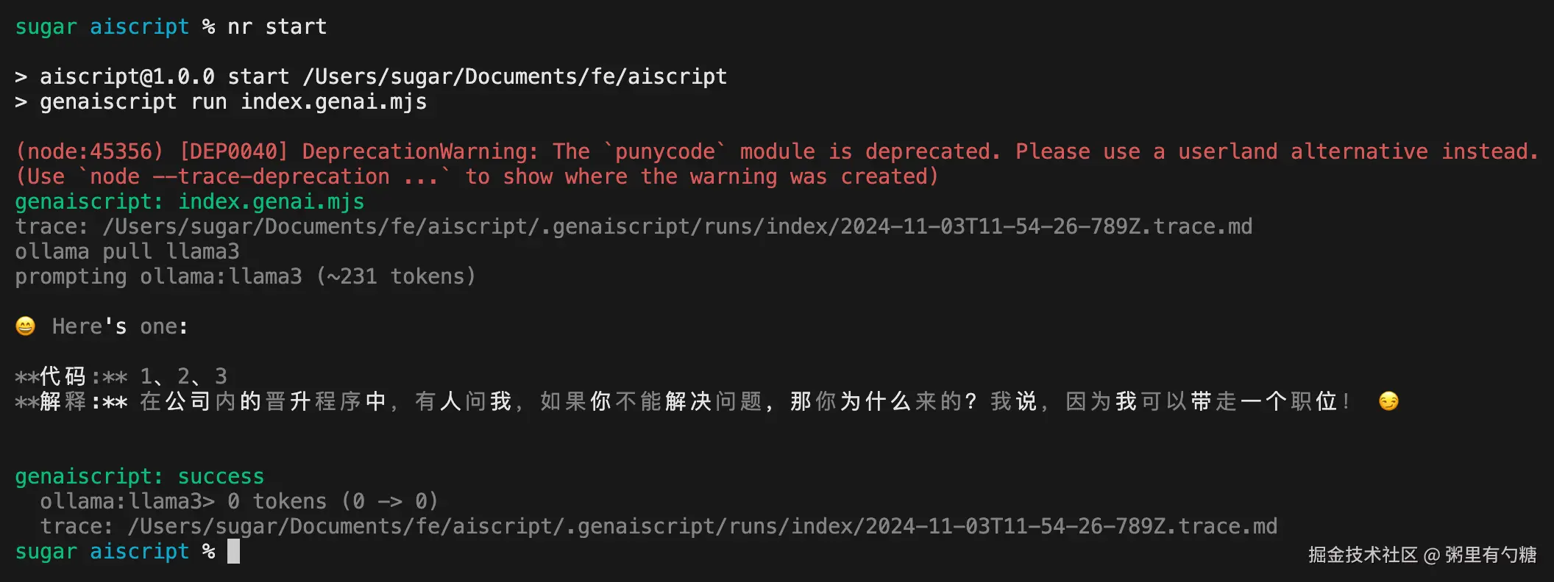Viewport: 1554px width, 582px height.
Task: Click the trace.md path below ollama:llama3 tokens
Action: pos(702,526)
